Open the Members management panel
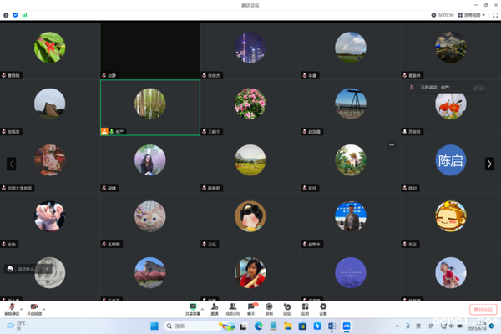The image size is (501, 334). [233, 307]
